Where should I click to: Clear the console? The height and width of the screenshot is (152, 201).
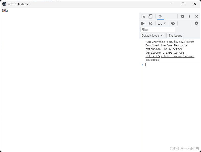pos(151,23)
